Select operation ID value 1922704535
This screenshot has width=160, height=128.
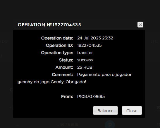90,45
